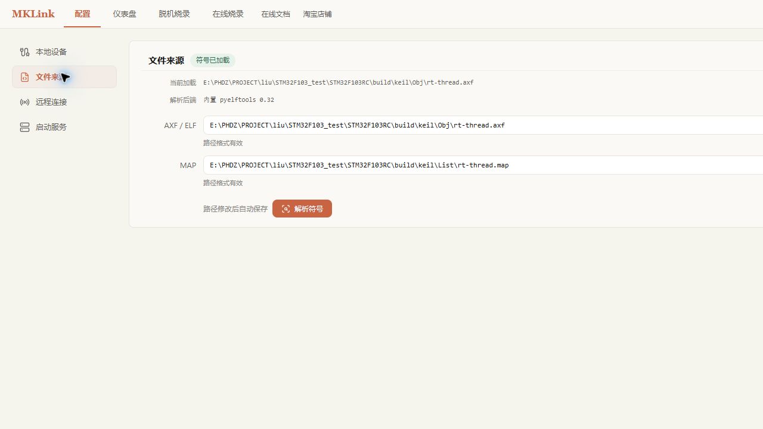Switch to the 配置 tab
Screen dimensions: 763x429
click(x=82, y=14)
